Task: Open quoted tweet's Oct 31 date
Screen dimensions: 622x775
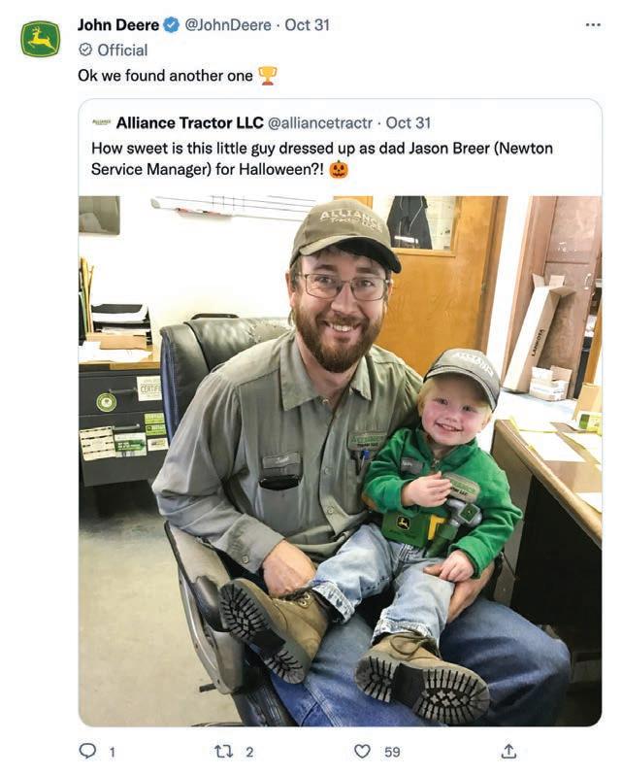Action: point(408,122)
